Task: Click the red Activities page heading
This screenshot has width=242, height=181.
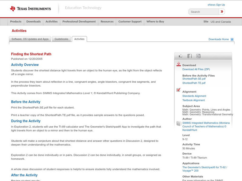Action: tap(19, 31)
